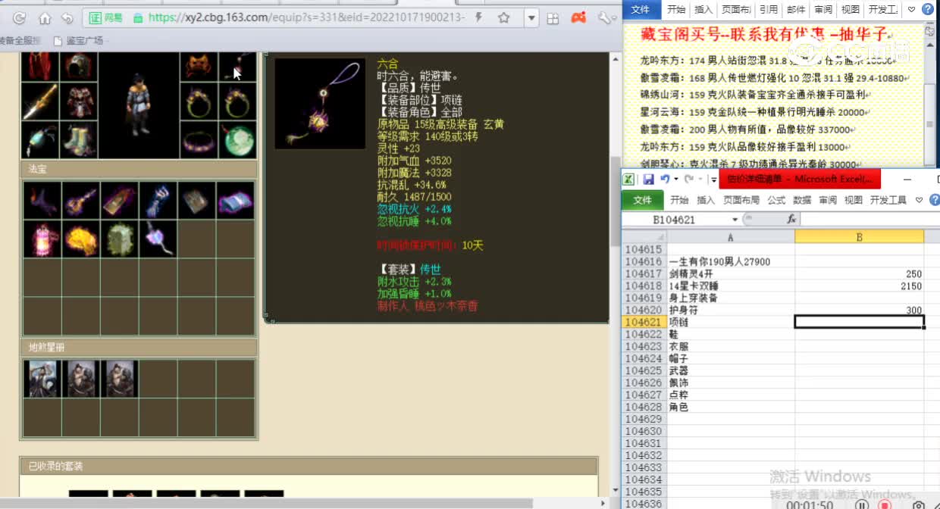Select the left gold ring icon

tap(199, 101)
